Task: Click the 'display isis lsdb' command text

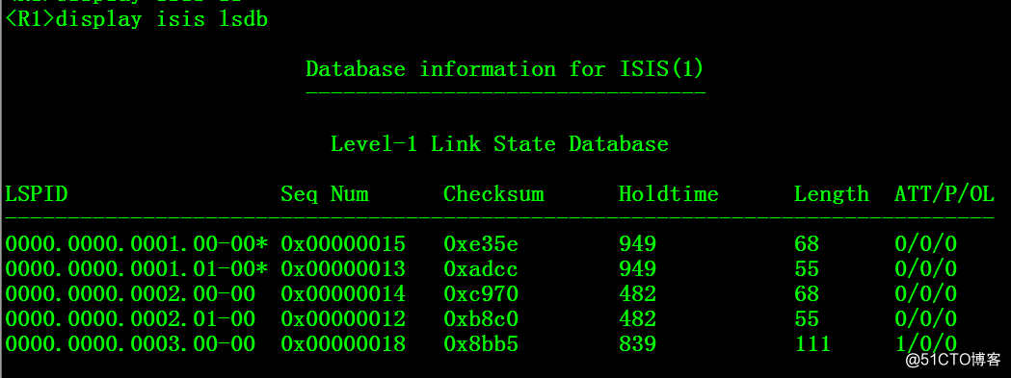Action: coord(162,19)
